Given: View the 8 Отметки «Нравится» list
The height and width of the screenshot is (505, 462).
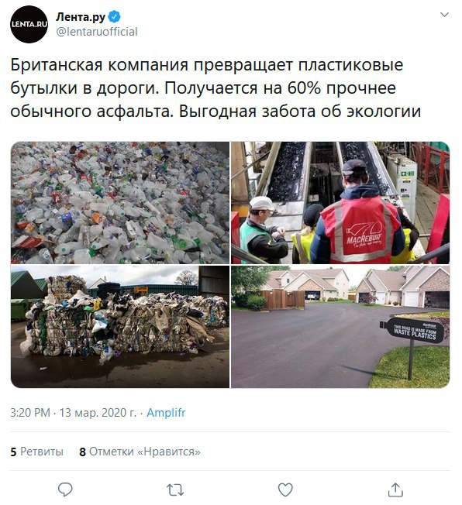Looking at the screenshot, I should coord(140,452).
